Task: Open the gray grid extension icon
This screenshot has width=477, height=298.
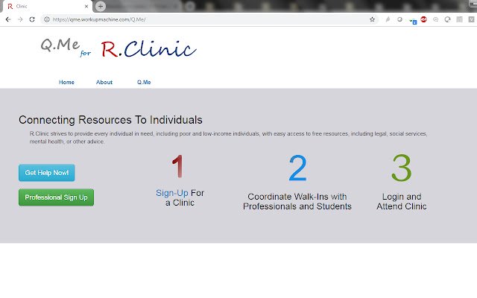Action: (459, 19)
